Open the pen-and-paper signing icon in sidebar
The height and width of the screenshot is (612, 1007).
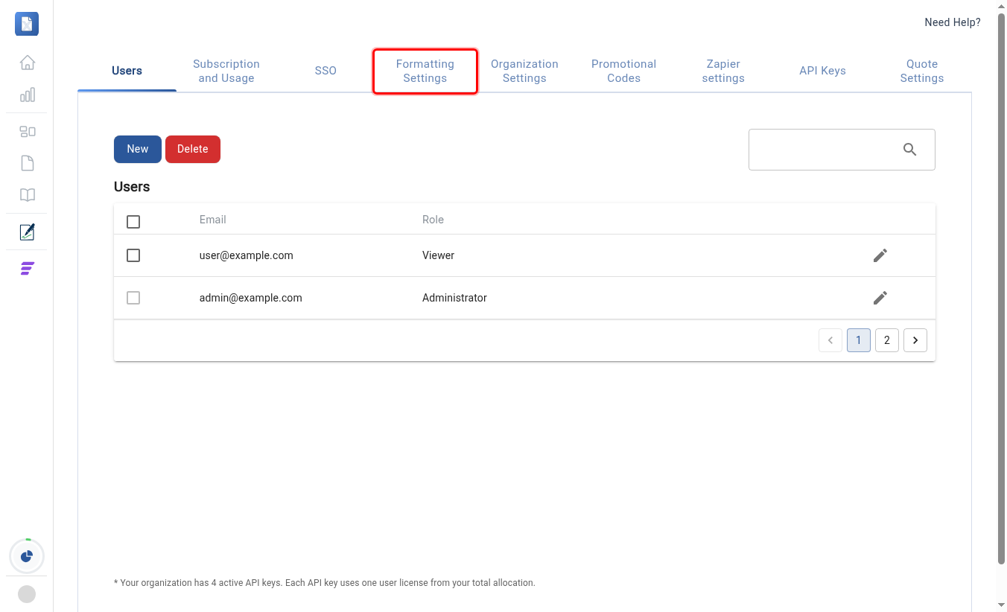[28, 232]
